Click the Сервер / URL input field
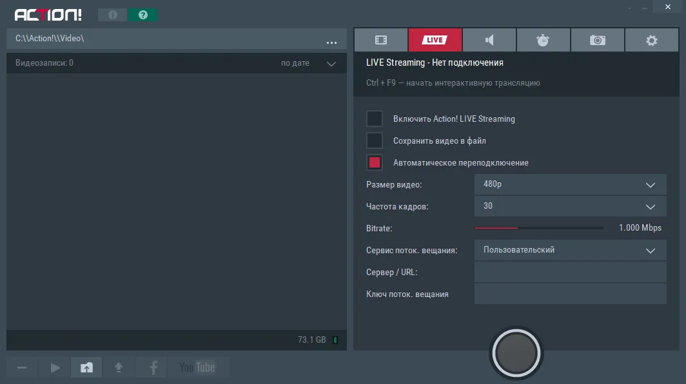686x384 pixels. click(571, 272)
